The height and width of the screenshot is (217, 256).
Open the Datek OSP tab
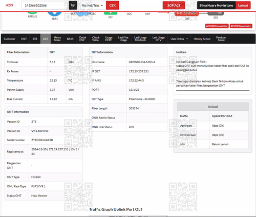coord(82,39)
